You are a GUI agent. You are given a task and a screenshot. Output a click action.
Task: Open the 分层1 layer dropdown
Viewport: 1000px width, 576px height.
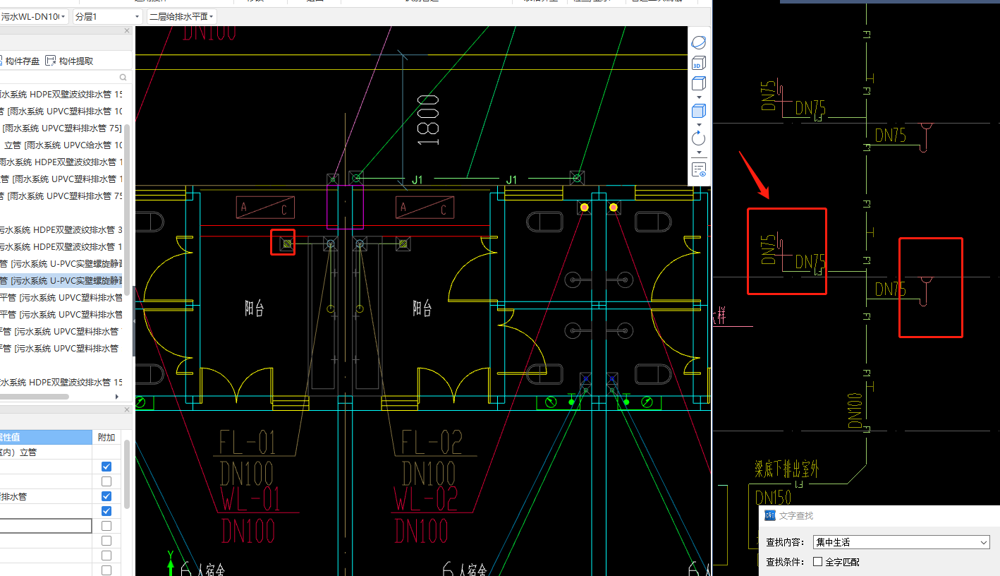coord(107,16)
